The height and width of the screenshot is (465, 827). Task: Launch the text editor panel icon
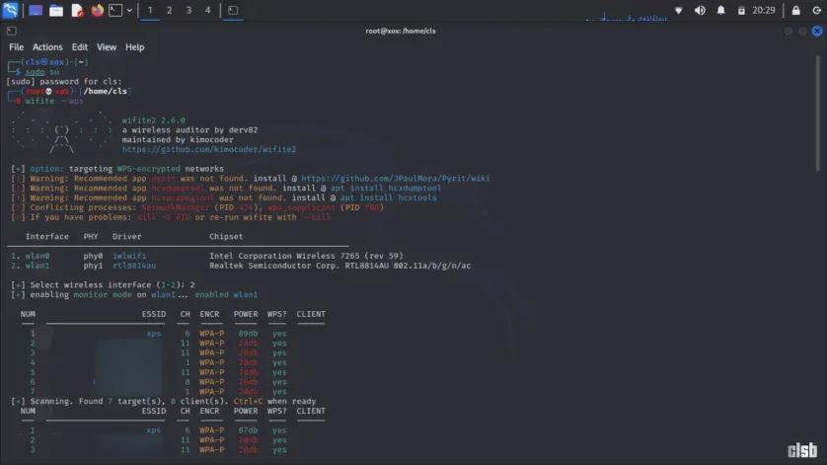coord(77,10)
